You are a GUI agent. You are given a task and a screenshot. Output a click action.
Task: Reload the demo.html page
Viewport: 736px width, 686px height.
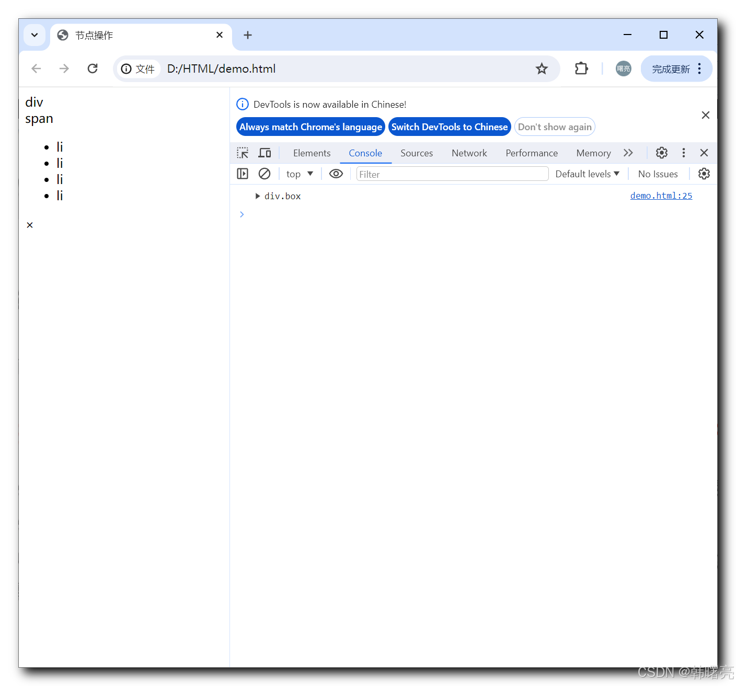[x=93, y=68]
